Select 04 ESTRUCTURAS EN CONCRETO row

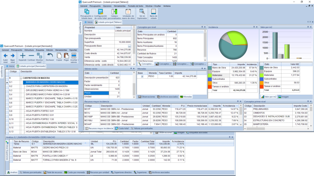(276, 120)
